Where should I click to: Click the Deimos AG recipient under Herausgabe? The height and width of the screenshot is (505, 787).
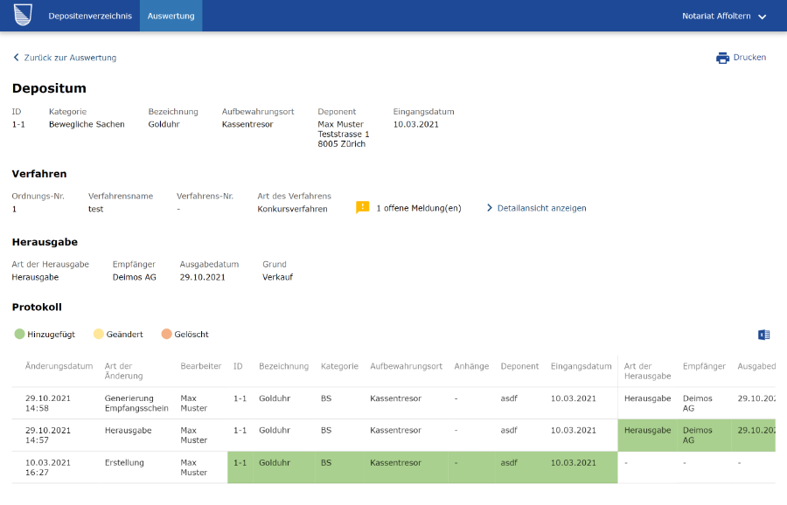click(134, 277)
